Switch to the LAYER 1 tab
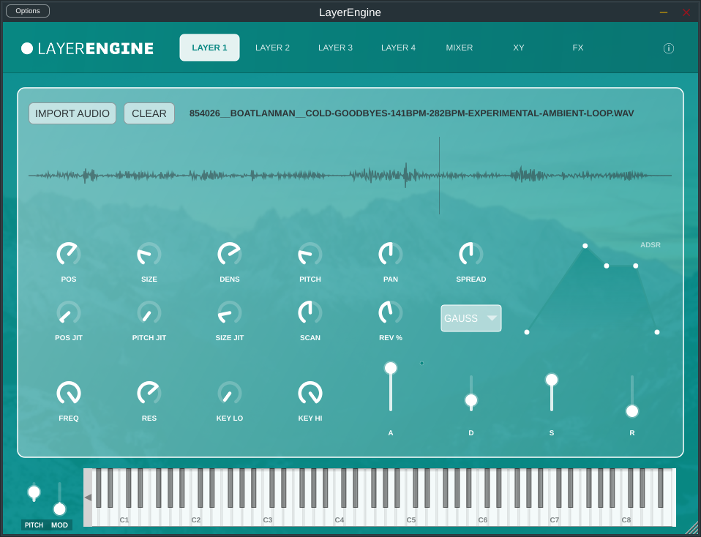This screenshot has width=701, height=537. point(209,48)
